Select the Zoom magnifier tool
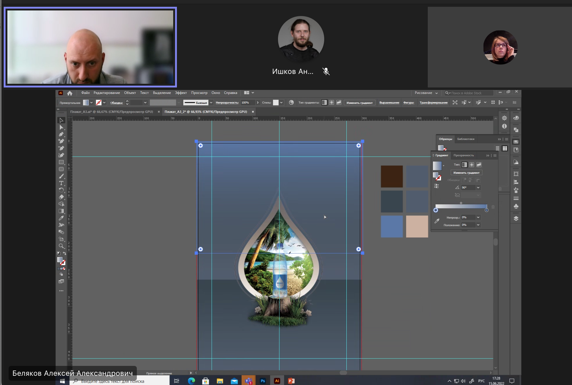 click(61, 246)
